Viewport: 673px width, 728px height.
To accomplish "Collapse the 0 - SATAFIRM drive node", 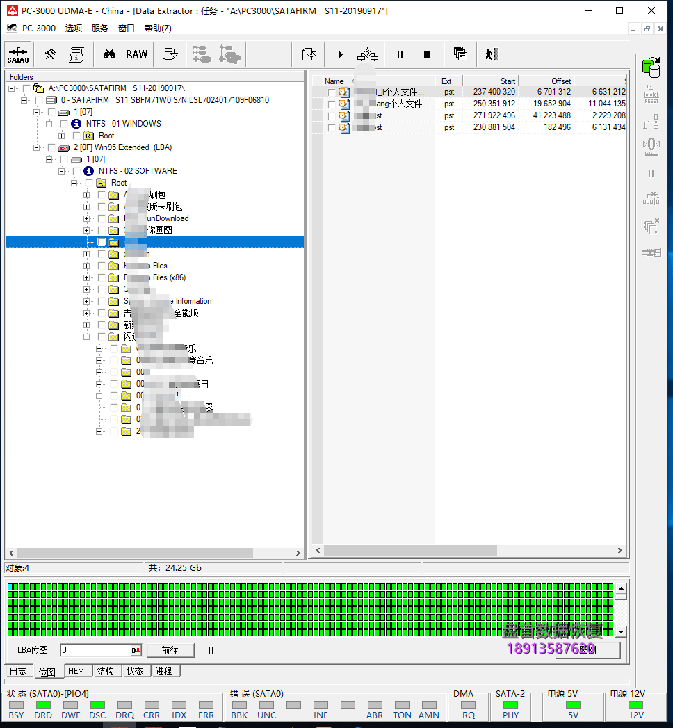I will click(24, 100).
